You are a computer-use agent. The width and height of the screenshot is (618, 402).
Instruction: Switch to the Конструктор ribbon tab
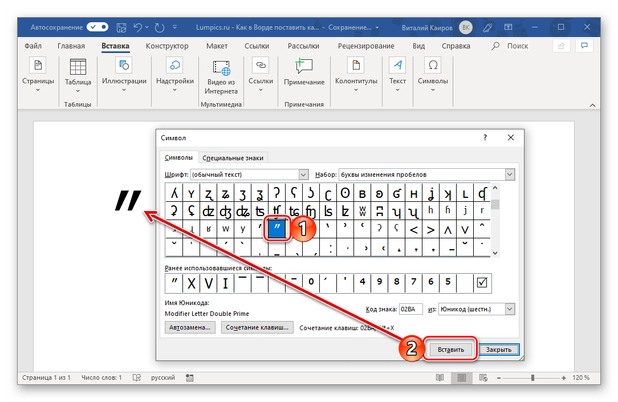coord(167,46)
